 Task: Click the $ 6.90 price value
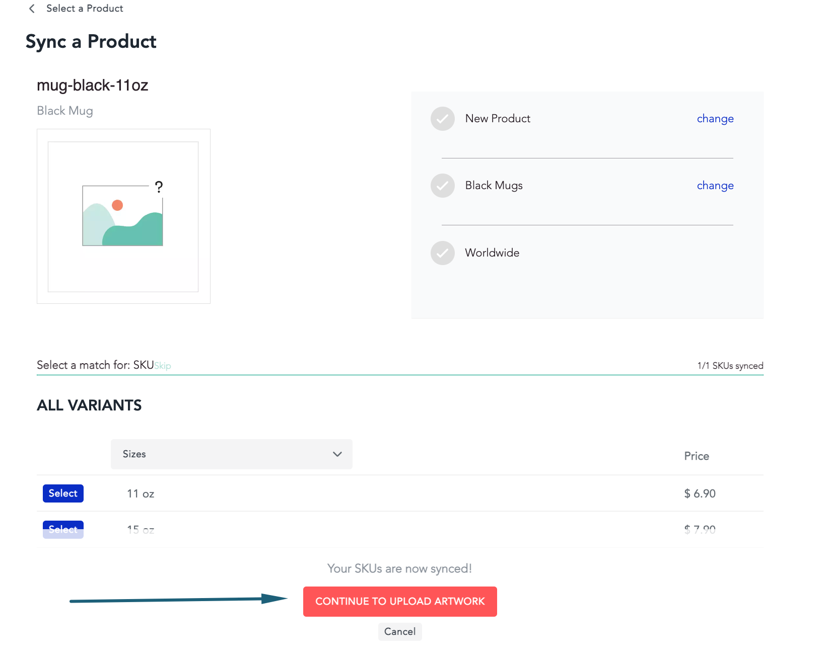(x=700, y=493)
